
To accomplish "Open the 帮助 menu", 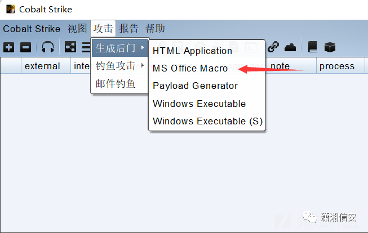I will pyautogui.click(x=155, y=29).
